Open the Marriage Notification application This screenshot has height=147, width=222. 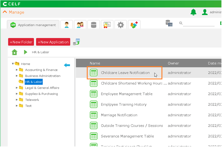119,115
